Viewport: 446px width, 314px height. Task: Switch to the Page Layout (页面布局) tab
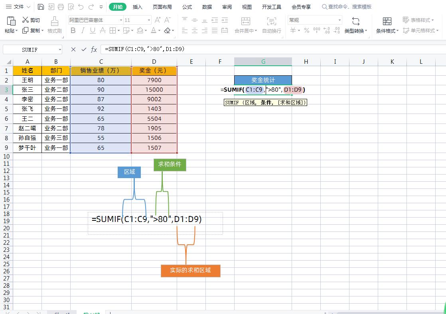click(x=162, y=7)
